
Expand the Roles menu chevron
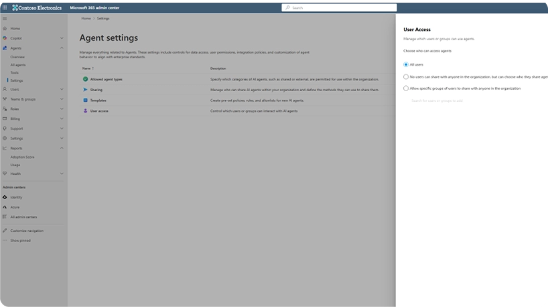[x=62, y=109]
